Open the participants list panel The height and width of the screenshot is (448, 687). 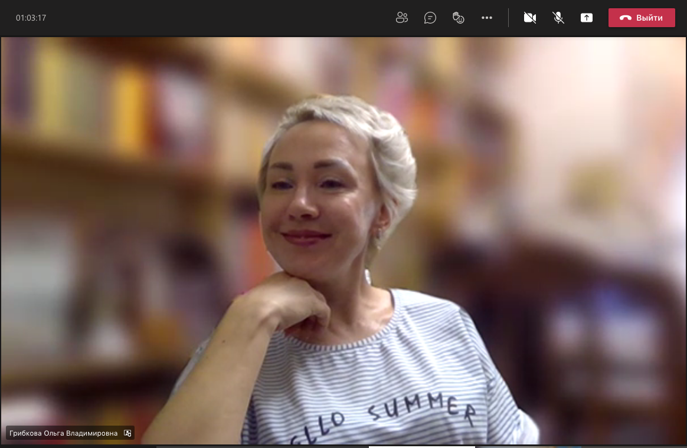point(402,18)
